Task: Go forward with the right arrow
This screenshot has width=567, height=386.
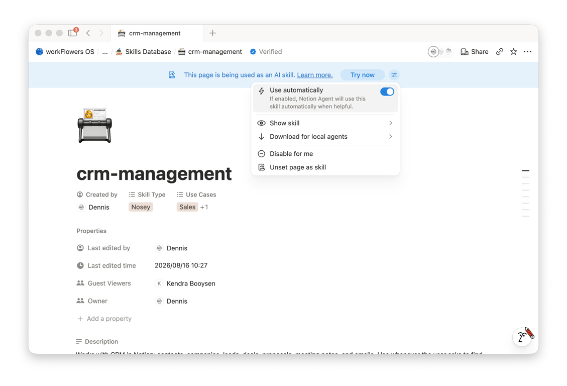Action: 101,33
